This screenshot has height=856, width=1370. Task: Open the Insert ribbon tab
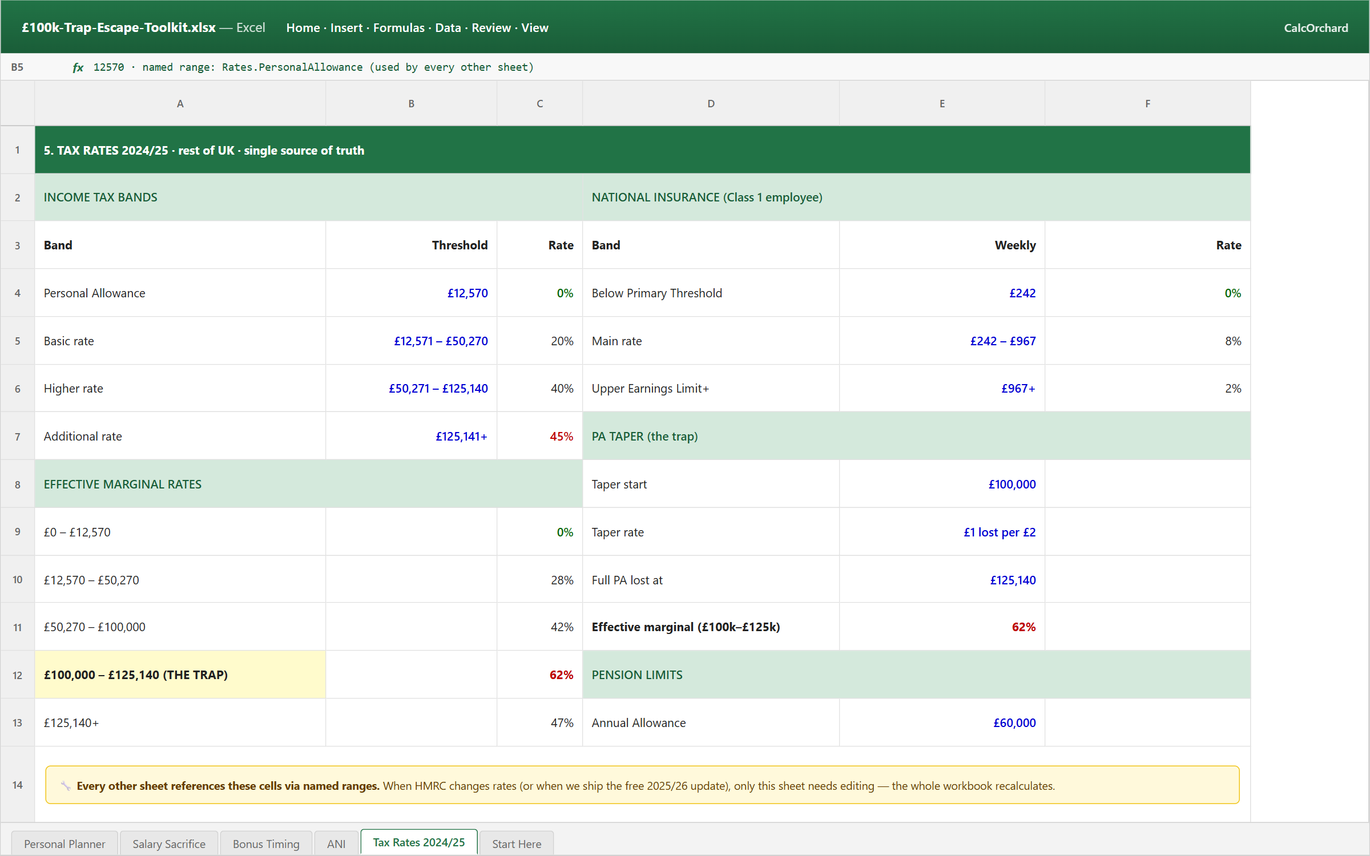pos(346,27)
